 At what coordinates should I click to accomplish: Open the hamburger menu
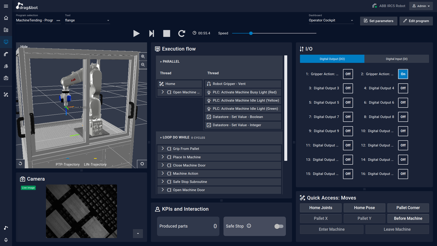(6, 6)
